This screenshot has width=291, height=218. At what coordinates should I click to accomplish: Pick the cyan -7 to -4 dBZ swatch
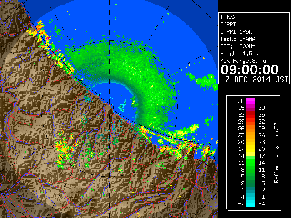(x=250, y=203)
